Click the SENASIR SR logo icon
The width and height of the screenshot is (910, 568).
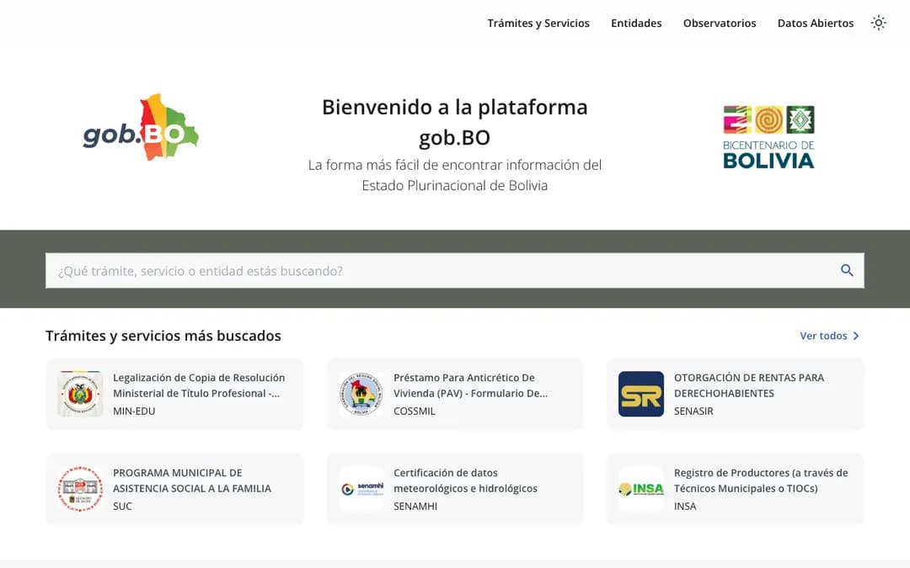click(x=641, y=394)
